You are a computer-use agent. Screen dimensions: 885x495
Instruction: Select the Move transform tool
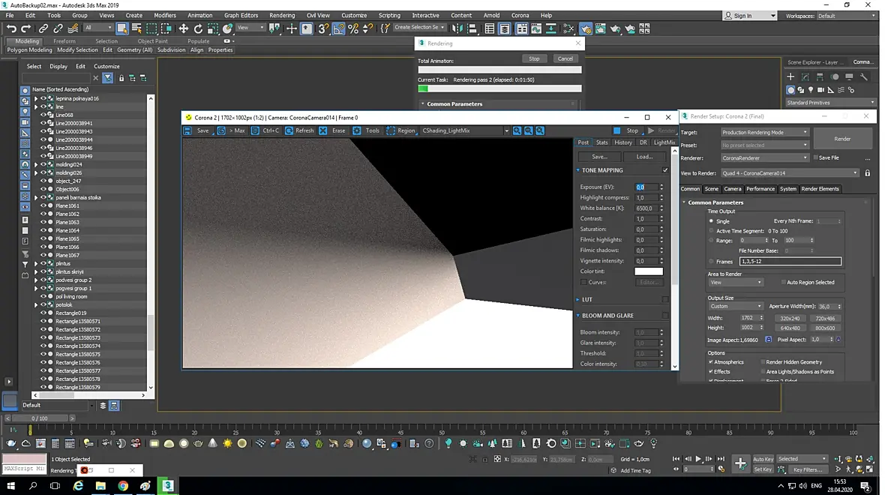click(184, 28)
